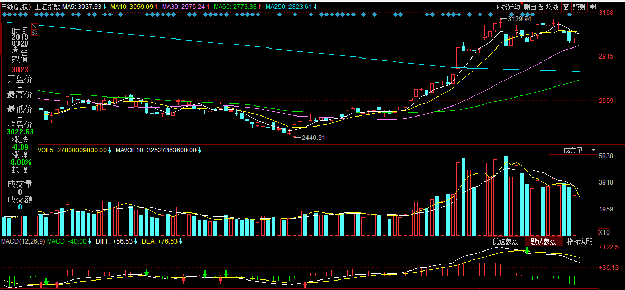
Task: Toggle the K线异动 alert button
Action: tap(507, 7)
